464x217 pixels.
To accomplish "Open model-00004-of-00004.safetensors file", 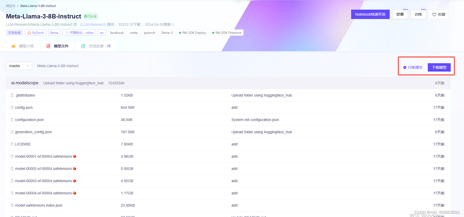I will pos(44,193).
